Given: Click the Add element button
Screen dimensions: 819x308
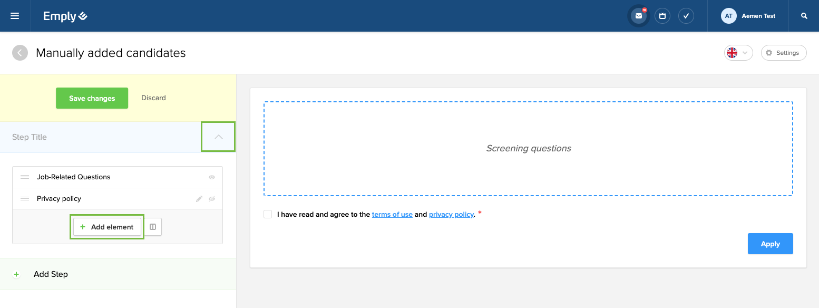Looking at the screenshot, I should coord(107,227).
